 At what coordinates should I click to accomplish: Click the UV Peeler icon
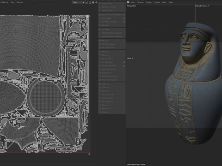pyautogui.click(x=100, y=30)
